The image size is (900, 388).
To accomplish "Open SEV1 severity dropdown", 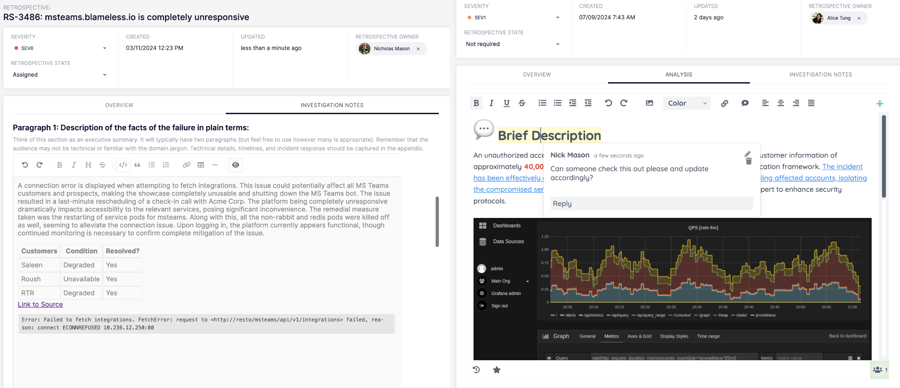I will pyautogui.click(x=512, y=18).
